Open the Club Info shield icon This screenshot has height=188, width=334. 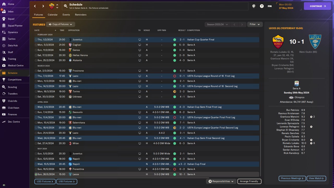tap(4, 101)
